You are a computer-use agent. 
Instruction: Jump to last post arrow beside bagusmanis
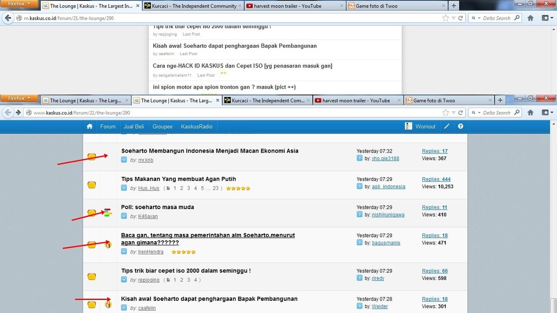(359, 243)
